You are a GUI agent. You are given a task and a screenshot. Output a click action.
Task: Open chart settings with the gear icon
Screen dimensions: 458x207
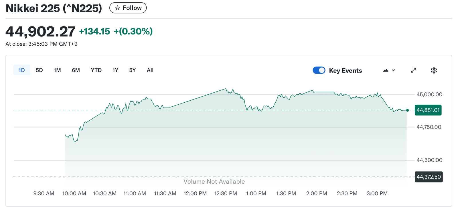(434, 70)
